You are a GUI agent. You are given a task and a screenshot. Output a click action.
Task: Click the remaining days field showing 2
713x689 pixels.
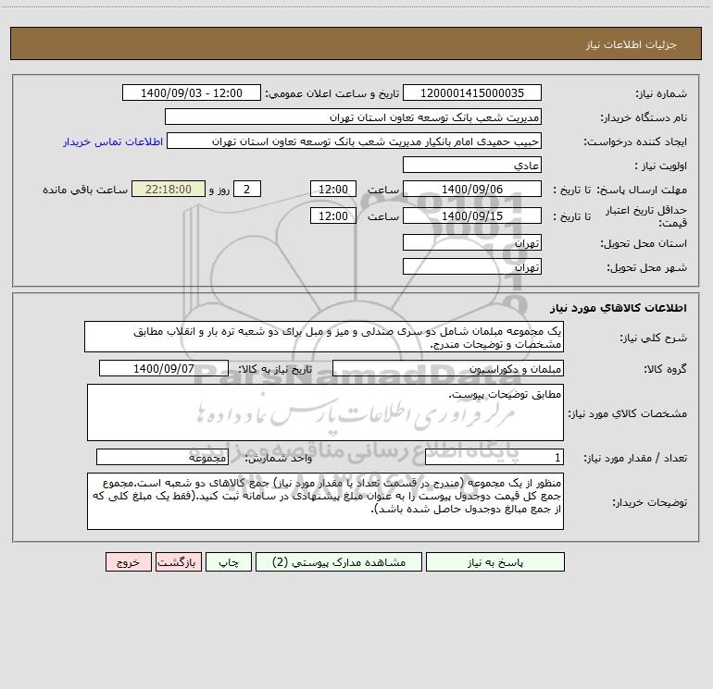(x=247, y=189)
